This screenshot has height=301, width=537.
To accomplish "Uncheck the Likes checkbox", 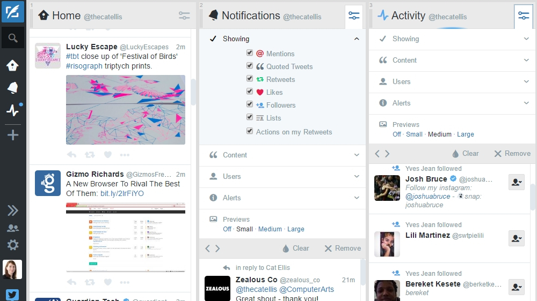I will (x=250, y=91).
